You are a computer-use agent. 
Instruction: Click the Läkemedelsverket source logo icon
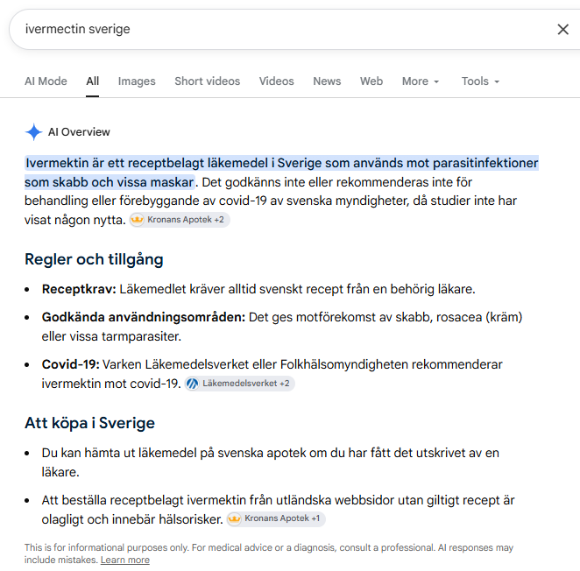point(193,384)
